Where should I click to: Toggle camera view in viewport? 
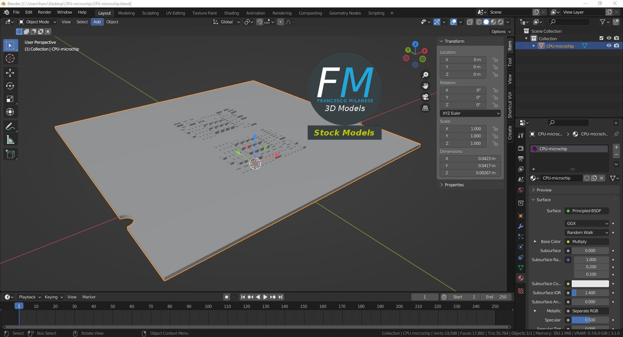coord(425,97)
